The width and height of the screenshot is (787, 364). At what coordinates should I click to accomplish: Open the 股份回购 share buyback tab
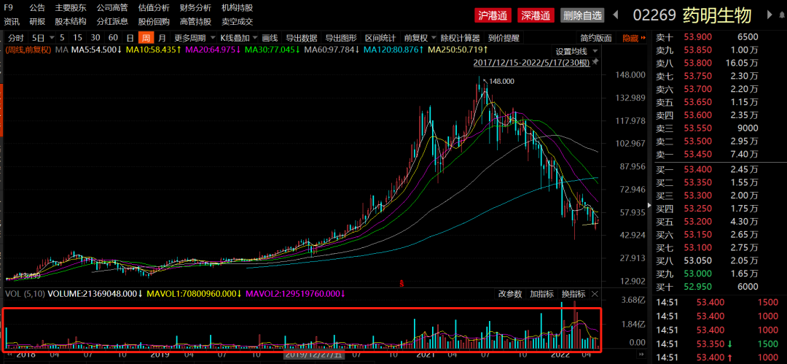pyautogui.click(x=154, y=21)
